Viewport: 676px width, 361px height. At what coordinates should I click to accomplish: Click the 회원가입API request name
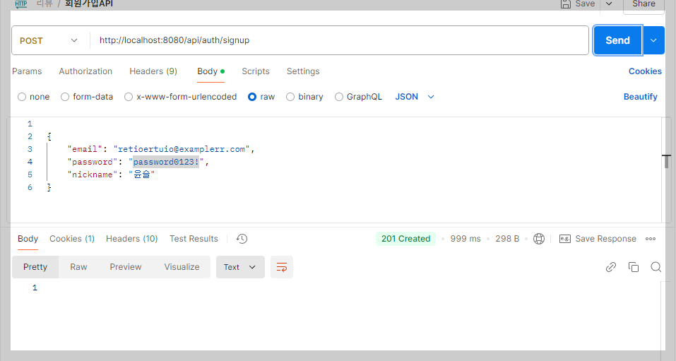click(88, 4)
